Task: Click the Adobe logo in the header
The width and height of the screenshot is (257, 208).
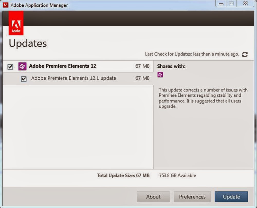Action: 16,23
